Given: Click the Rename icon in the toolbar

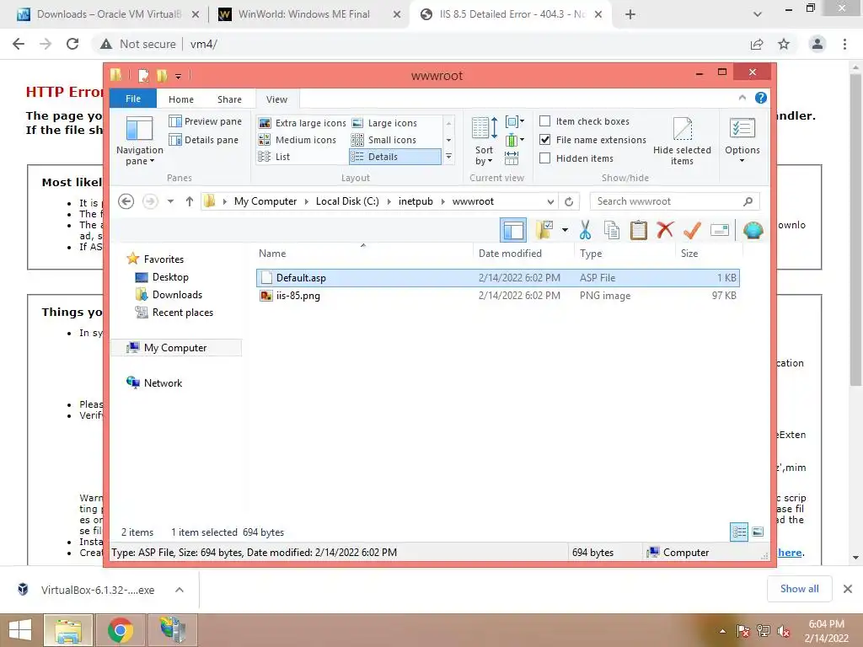Looking at the screenshot, I should 720,230.
